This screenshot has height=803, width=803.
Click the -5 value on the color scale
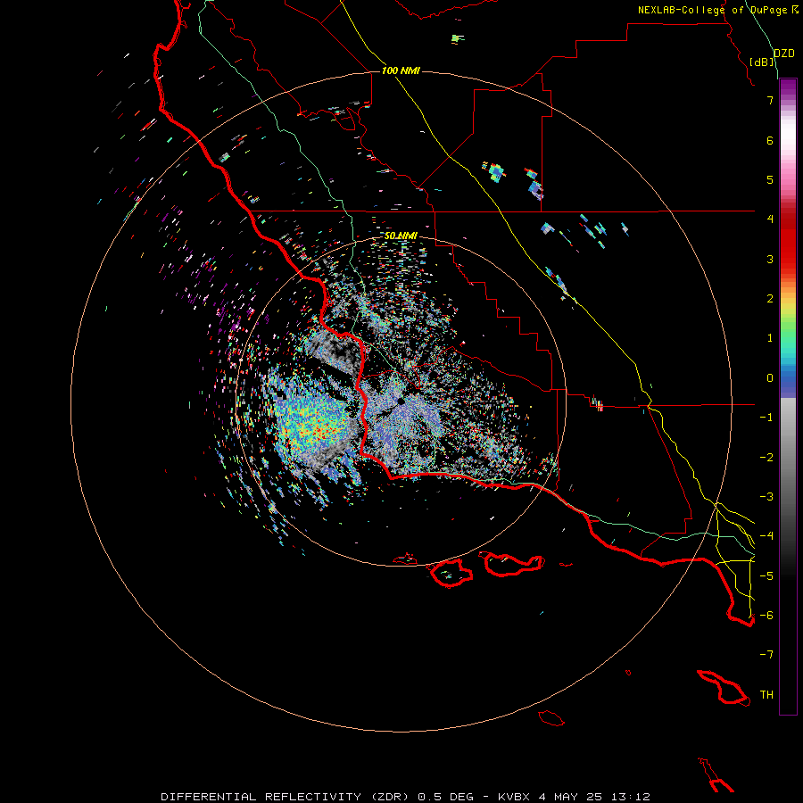766,576
